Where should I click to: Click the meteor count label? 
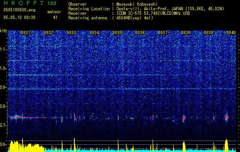(54, 12)
